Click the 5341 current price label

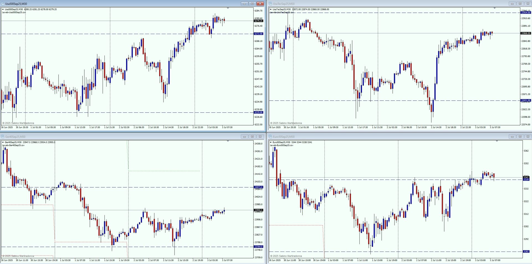coord(526,177)
